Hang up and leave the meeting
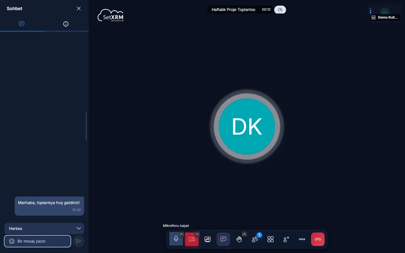The height and width of the screenshot is (253, 405). [x=318, y=239]
